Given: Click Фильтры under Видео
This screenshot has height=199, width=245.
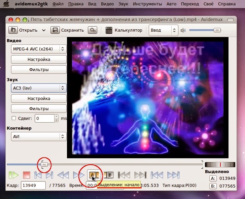Looking at the screenshot, I should tap(39, 70).
